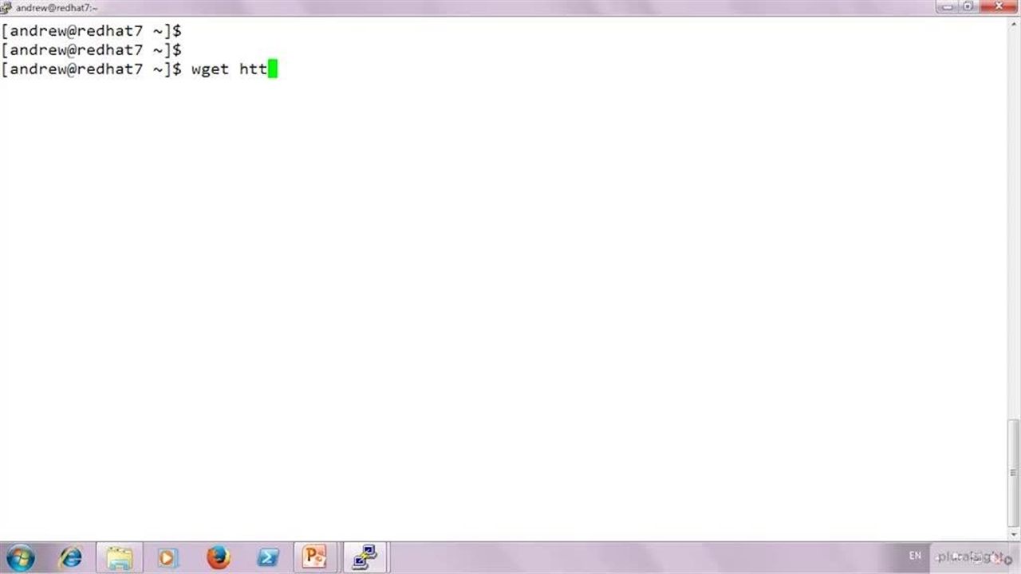Switch to the PowerPoint taskbar window
This screenshot has height=574, width=1021.
(314, 556)
